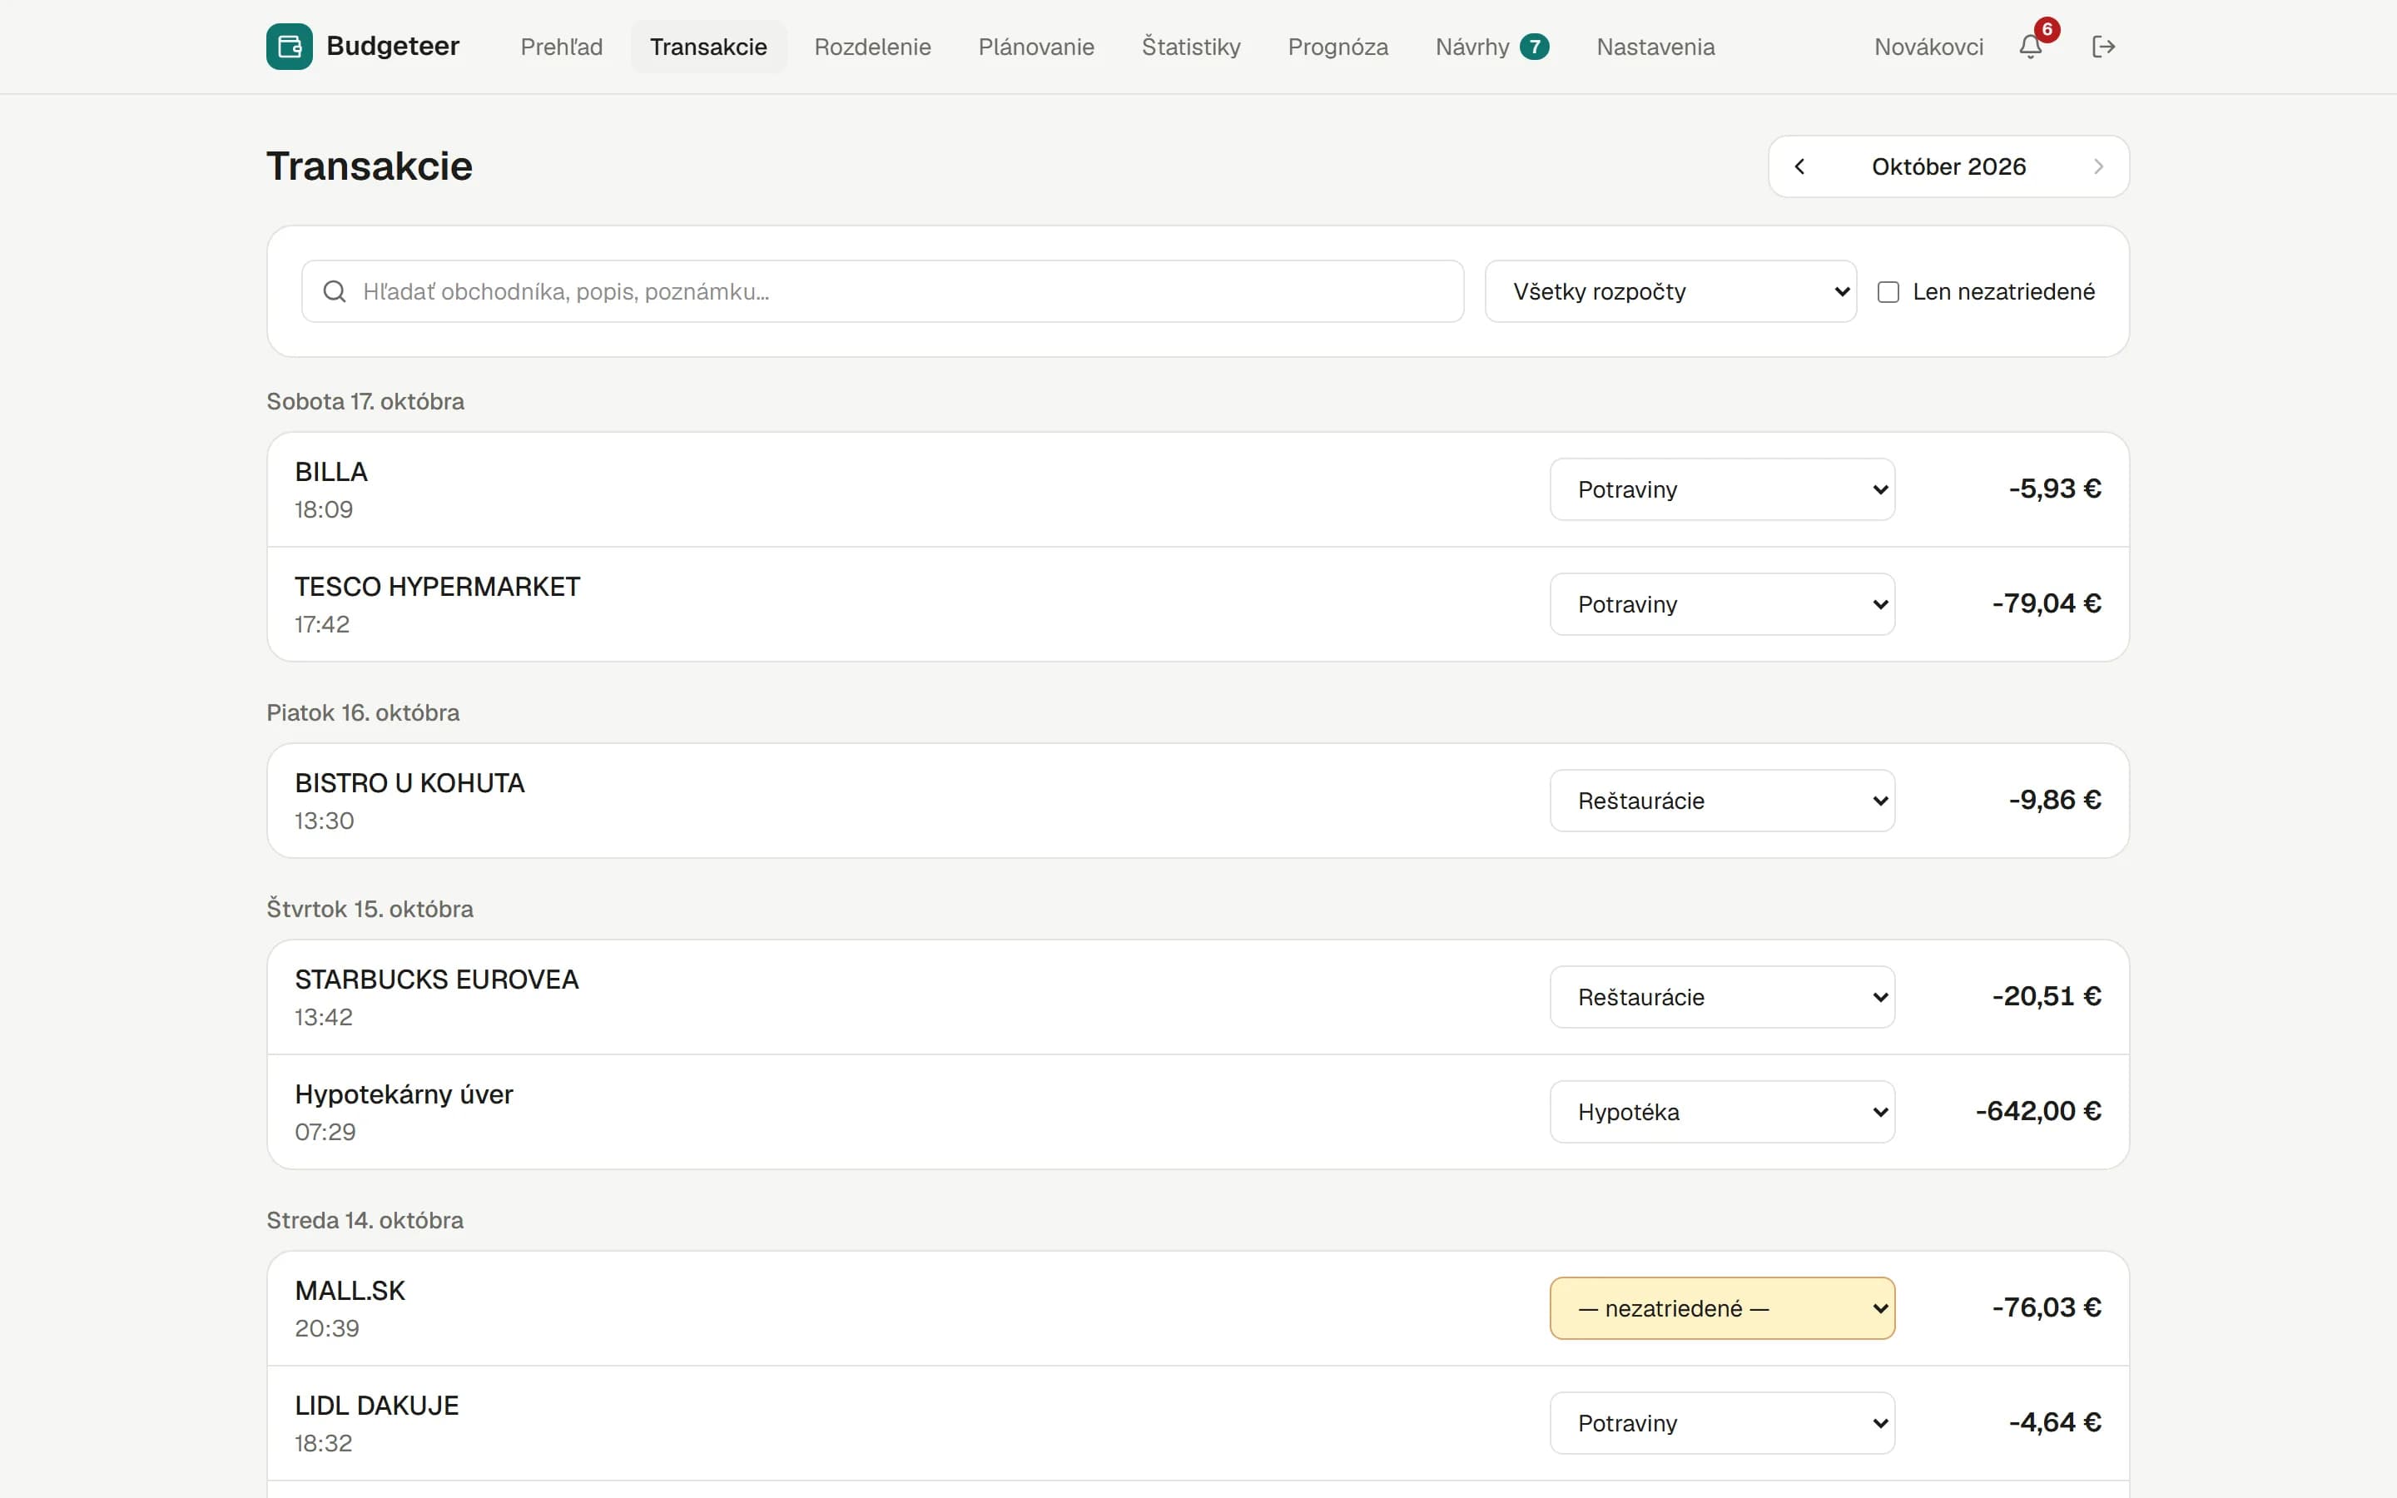Open category dropdown for LIDL DAKUJE
Viewport: 2397px width, 1498px height.
(1723, 1423)
